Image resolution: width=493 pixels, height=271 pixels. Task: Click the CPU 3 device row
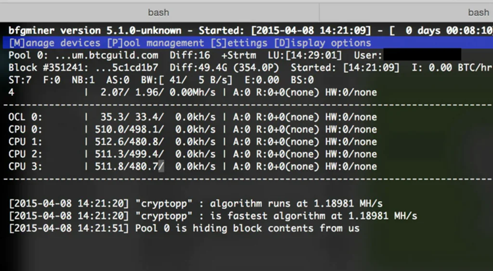click(x=193, y=166)
